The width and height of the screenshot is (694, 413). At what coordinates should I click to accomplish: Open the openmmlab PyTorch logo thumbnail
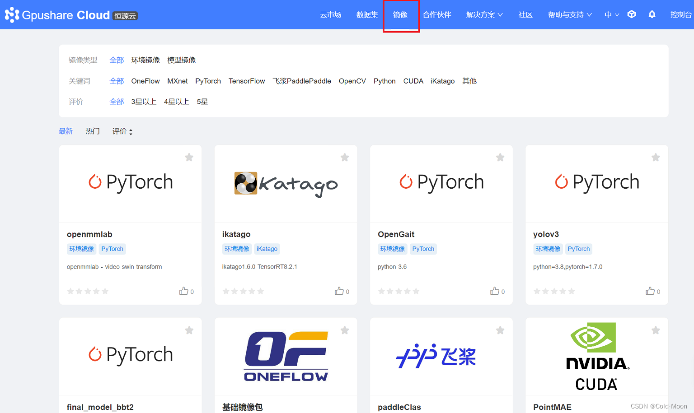(131, 182)
